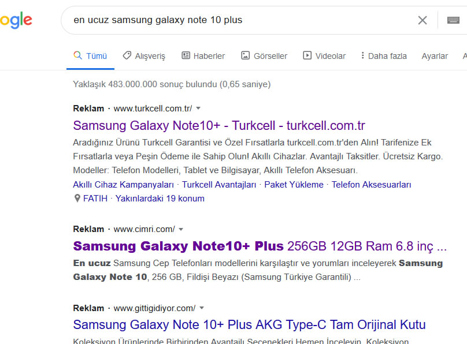Viewport: 467px width, 344px height.
Task: Click the Google logo
Action: pos(16,20)
